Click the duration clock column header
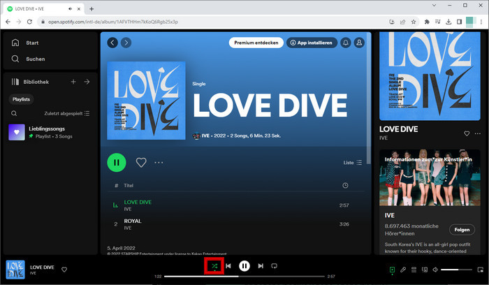Viewport: 489px width, 285px height. point(345,186)
